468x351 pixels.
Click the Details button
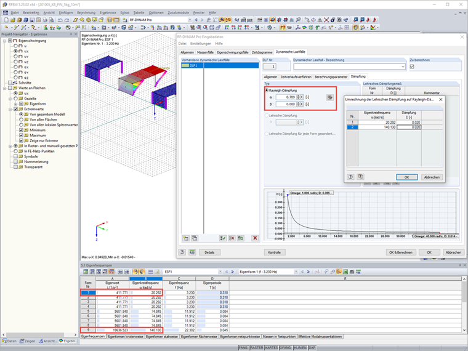pos(209,252)
